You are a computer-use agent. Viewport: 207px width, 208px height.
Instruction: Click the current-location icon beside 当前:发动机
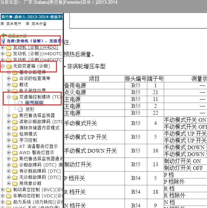[x=3, y=41]
